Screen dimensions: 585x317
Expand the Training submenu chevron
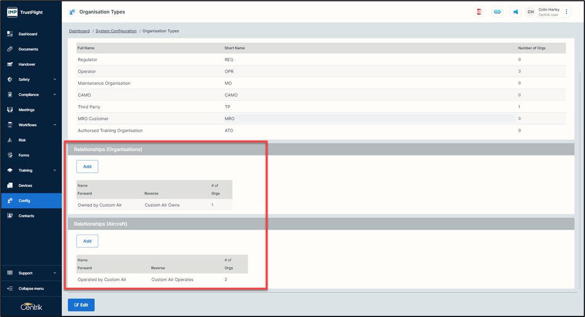(55, 170)
